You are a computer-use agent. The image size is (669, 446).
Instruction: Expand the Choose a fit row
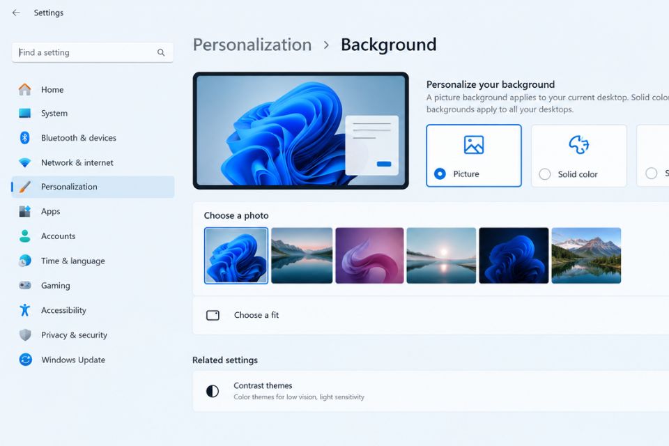click(x=431, y=316)
